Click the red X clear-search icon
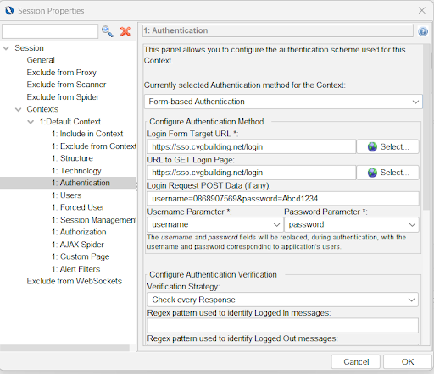Viewport: 434px width, 374px height. [x=125, y=31]
